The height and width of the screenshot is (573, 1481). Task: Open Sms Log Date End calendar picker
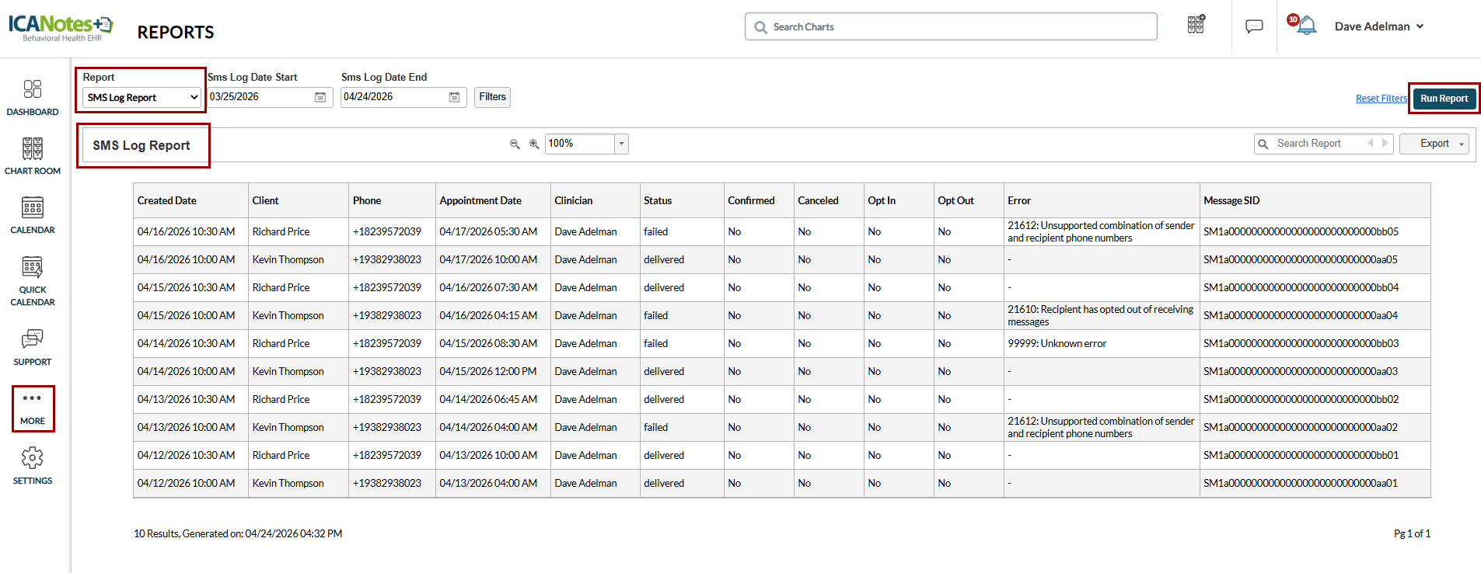tap(455, 97)
